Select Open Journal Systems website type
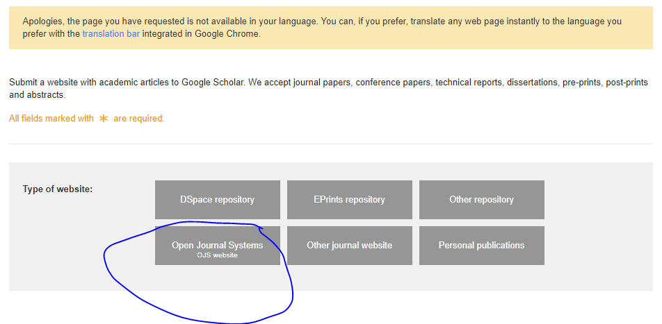 coord(217,245)
